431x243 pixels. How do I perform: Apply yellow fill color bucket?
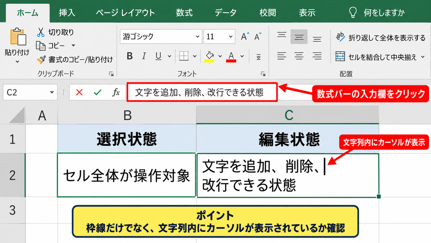click(x=209, y=56)
